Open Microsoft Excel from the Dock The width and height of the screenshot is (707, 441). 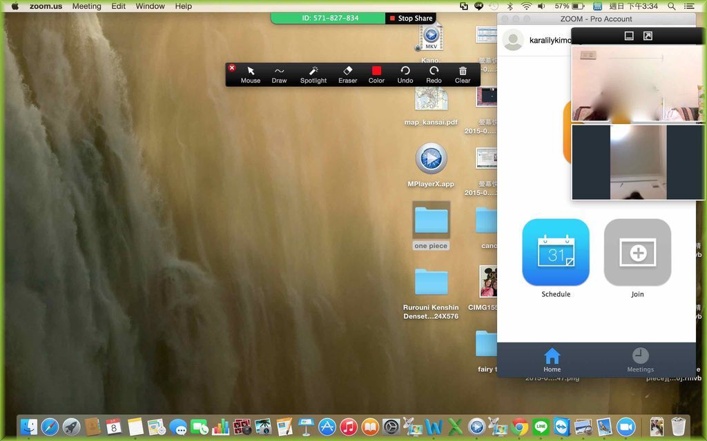coord(455,427)
